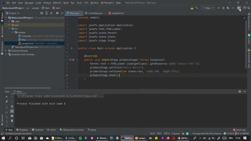
Task: Select sample.fxml in the project tree
Action: click(x=27, y=43)
